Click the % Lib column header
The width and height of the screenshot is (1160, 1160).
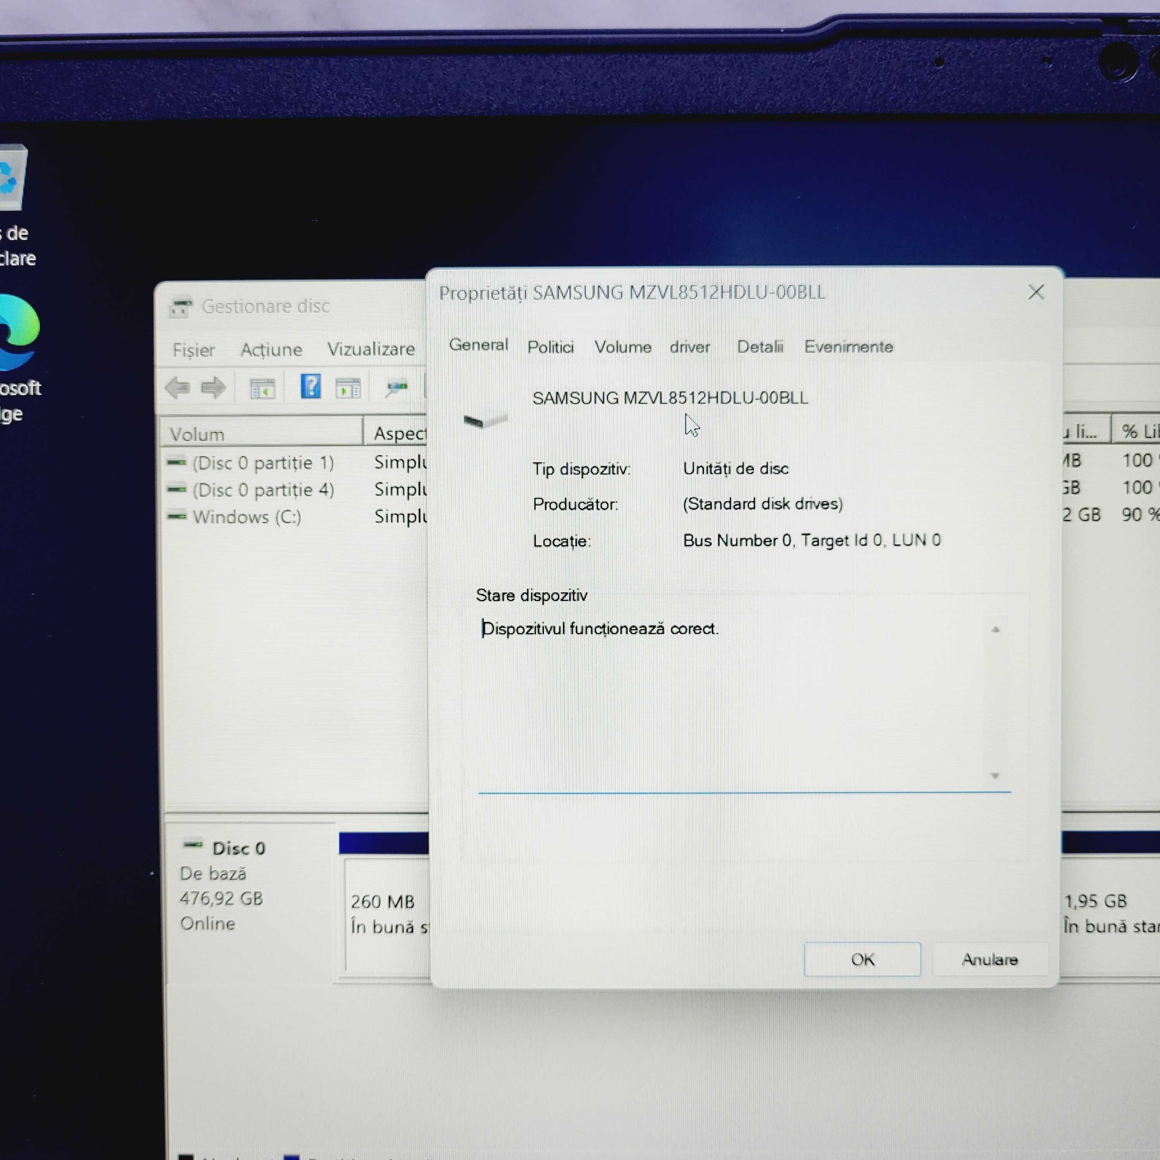1136,431
